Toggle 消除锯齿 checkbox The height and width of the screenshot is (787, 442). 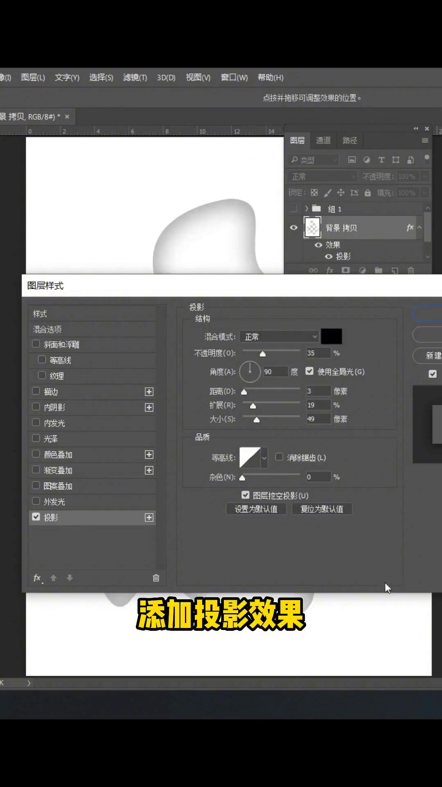279,457
